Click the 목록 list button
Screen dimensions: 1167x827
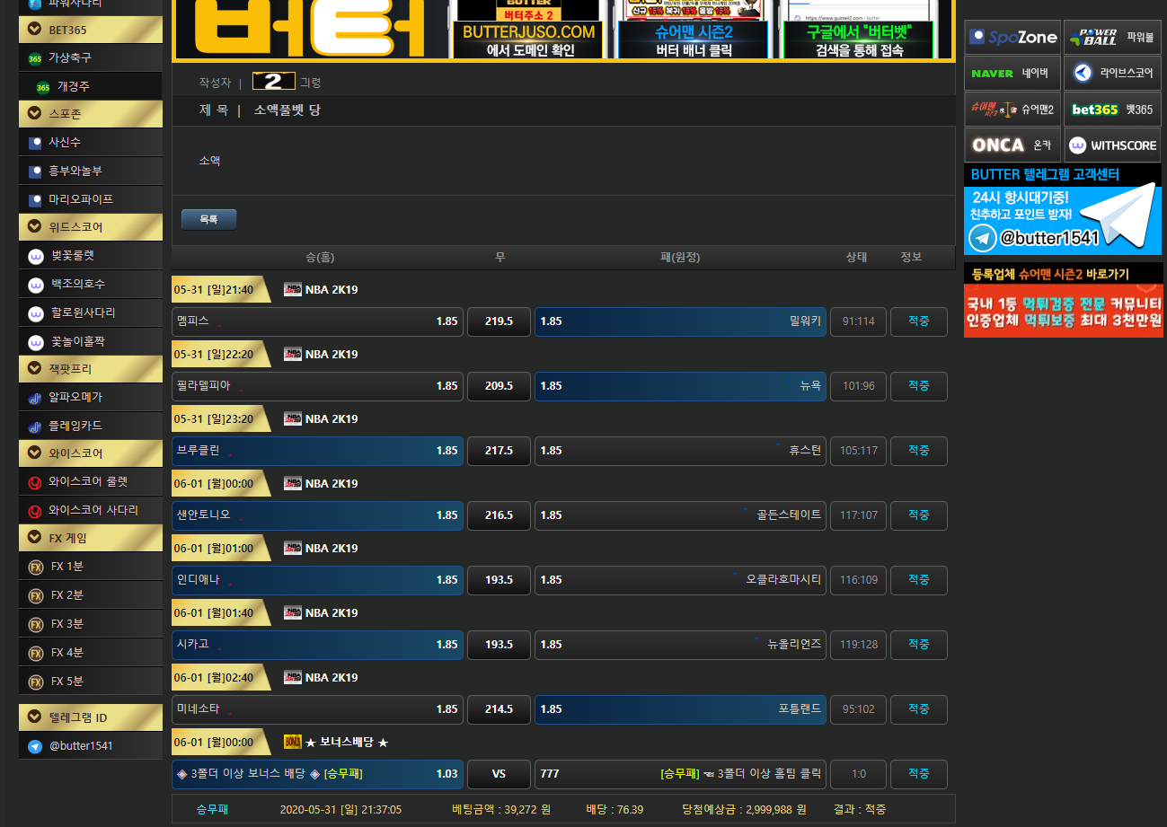pyautogui.click(x=208, y=219)
